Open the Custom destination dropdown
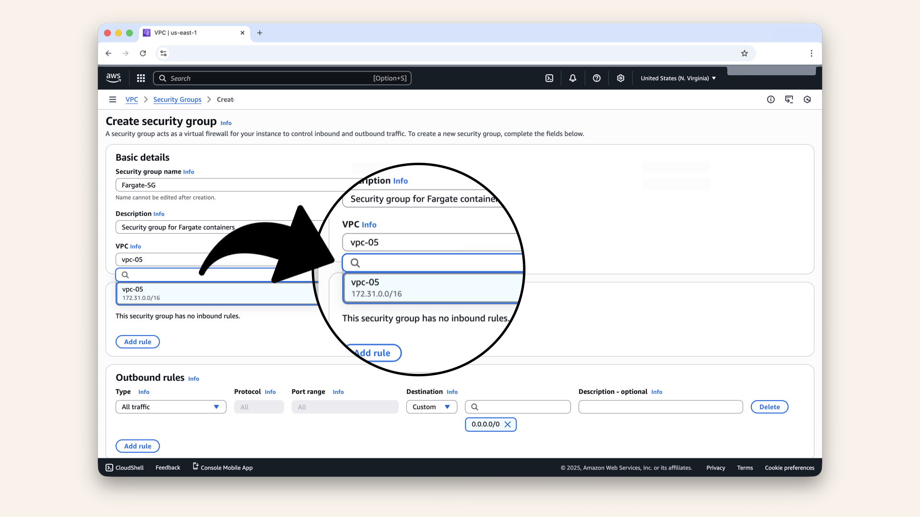920x517 pixels. coord(431,407)
